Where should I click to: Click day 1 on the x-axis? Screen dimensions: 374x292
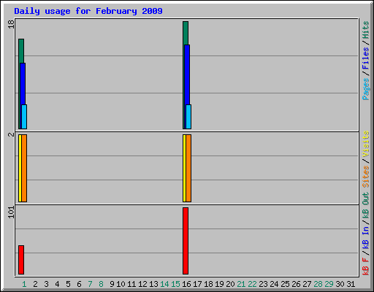[x=24, y=284]
